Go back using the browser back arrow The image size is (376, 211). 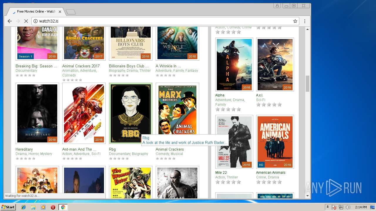point(10,21)
